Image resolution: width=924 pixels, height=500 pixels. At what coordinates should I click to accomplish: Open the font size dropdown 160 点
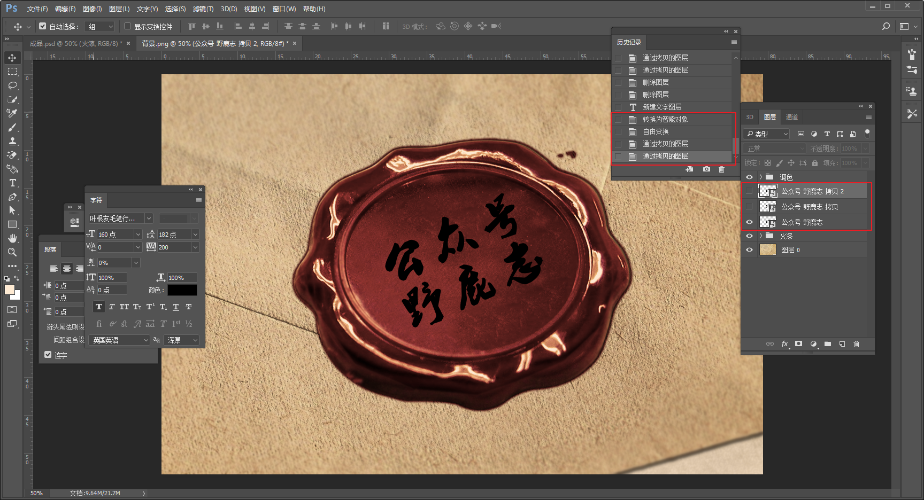[x=138, y=235]
